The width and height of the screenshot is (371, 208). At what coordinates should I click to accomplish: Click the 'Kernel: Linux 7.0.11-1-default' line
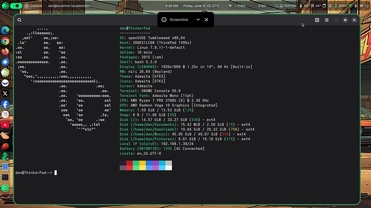tap(152, 47)
